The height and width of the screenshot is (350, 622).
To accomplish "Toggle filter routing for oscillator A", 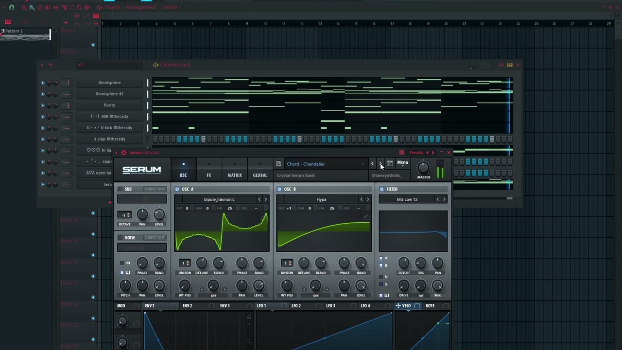I will pos(381,258).
